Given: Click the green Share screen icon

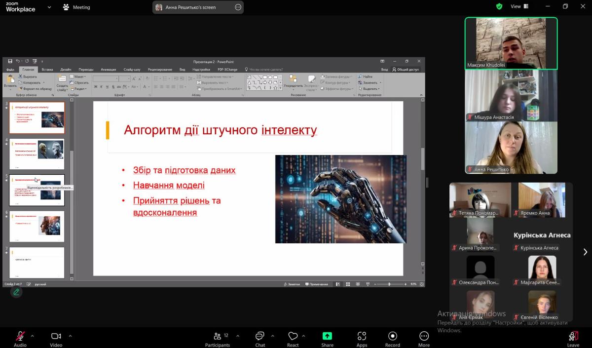Looking at the screenshot, I should 327,336.
